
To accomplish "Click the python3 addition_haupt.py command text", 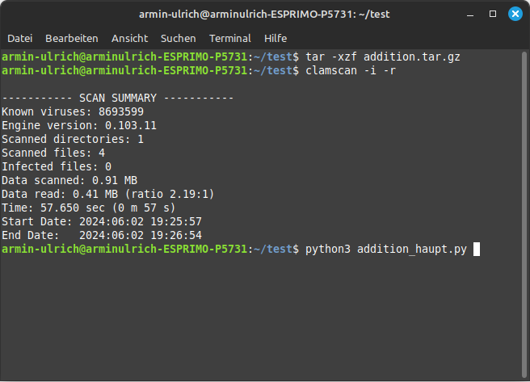I will (x=386, y=250).
